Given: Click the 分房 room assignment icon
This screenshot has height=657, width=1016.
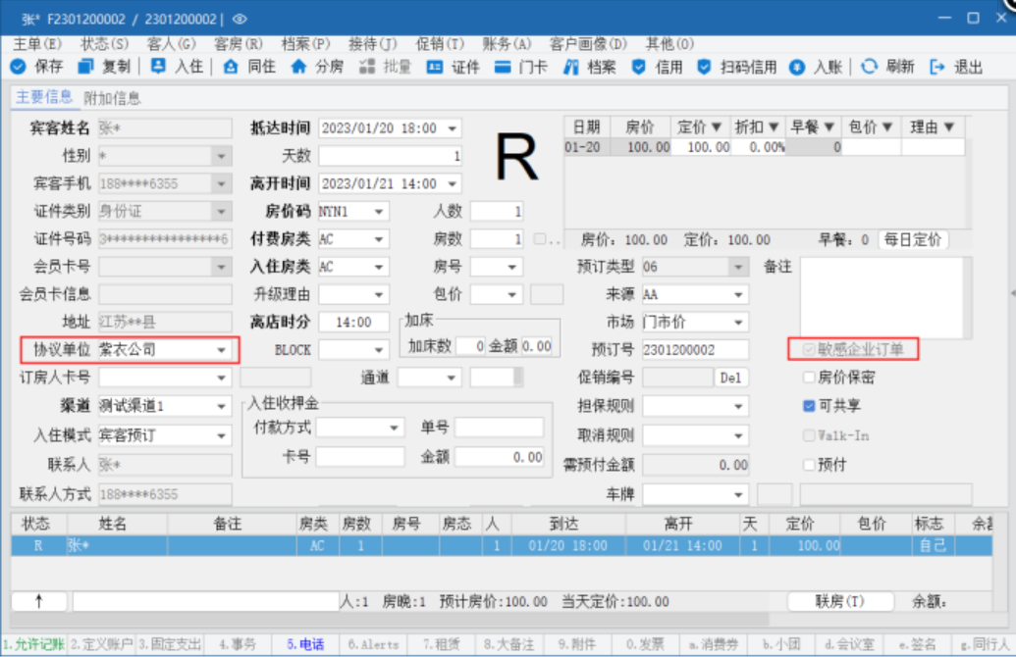Looking at the screenshot, I should 298,67.
